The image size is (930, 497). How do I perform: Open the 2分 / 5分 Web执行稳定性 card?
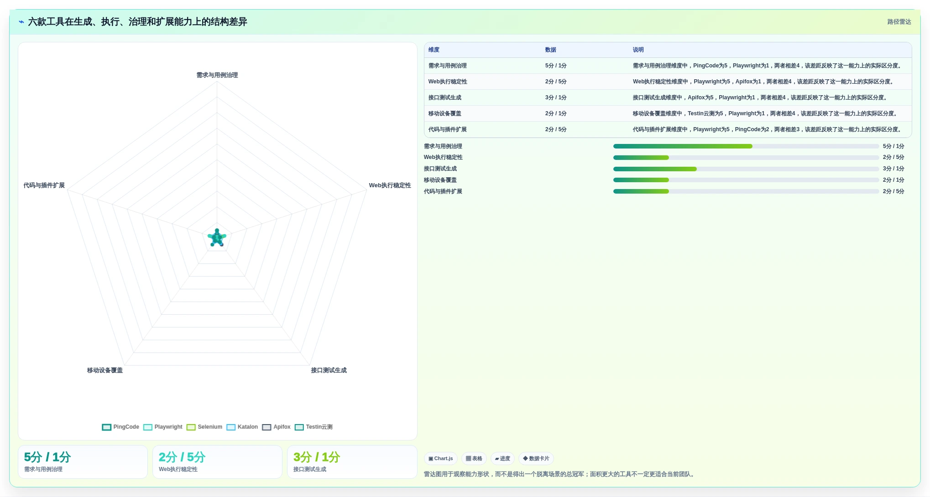[217, 462]
